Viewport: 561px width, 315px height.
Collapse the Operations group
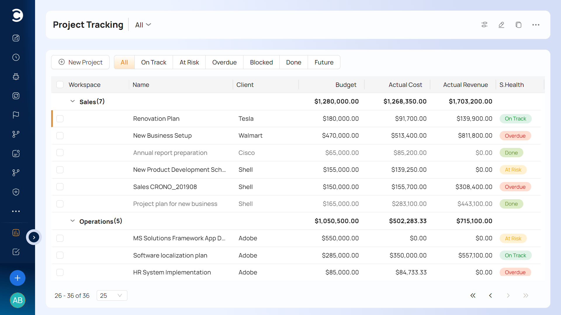tap(72, 221)
